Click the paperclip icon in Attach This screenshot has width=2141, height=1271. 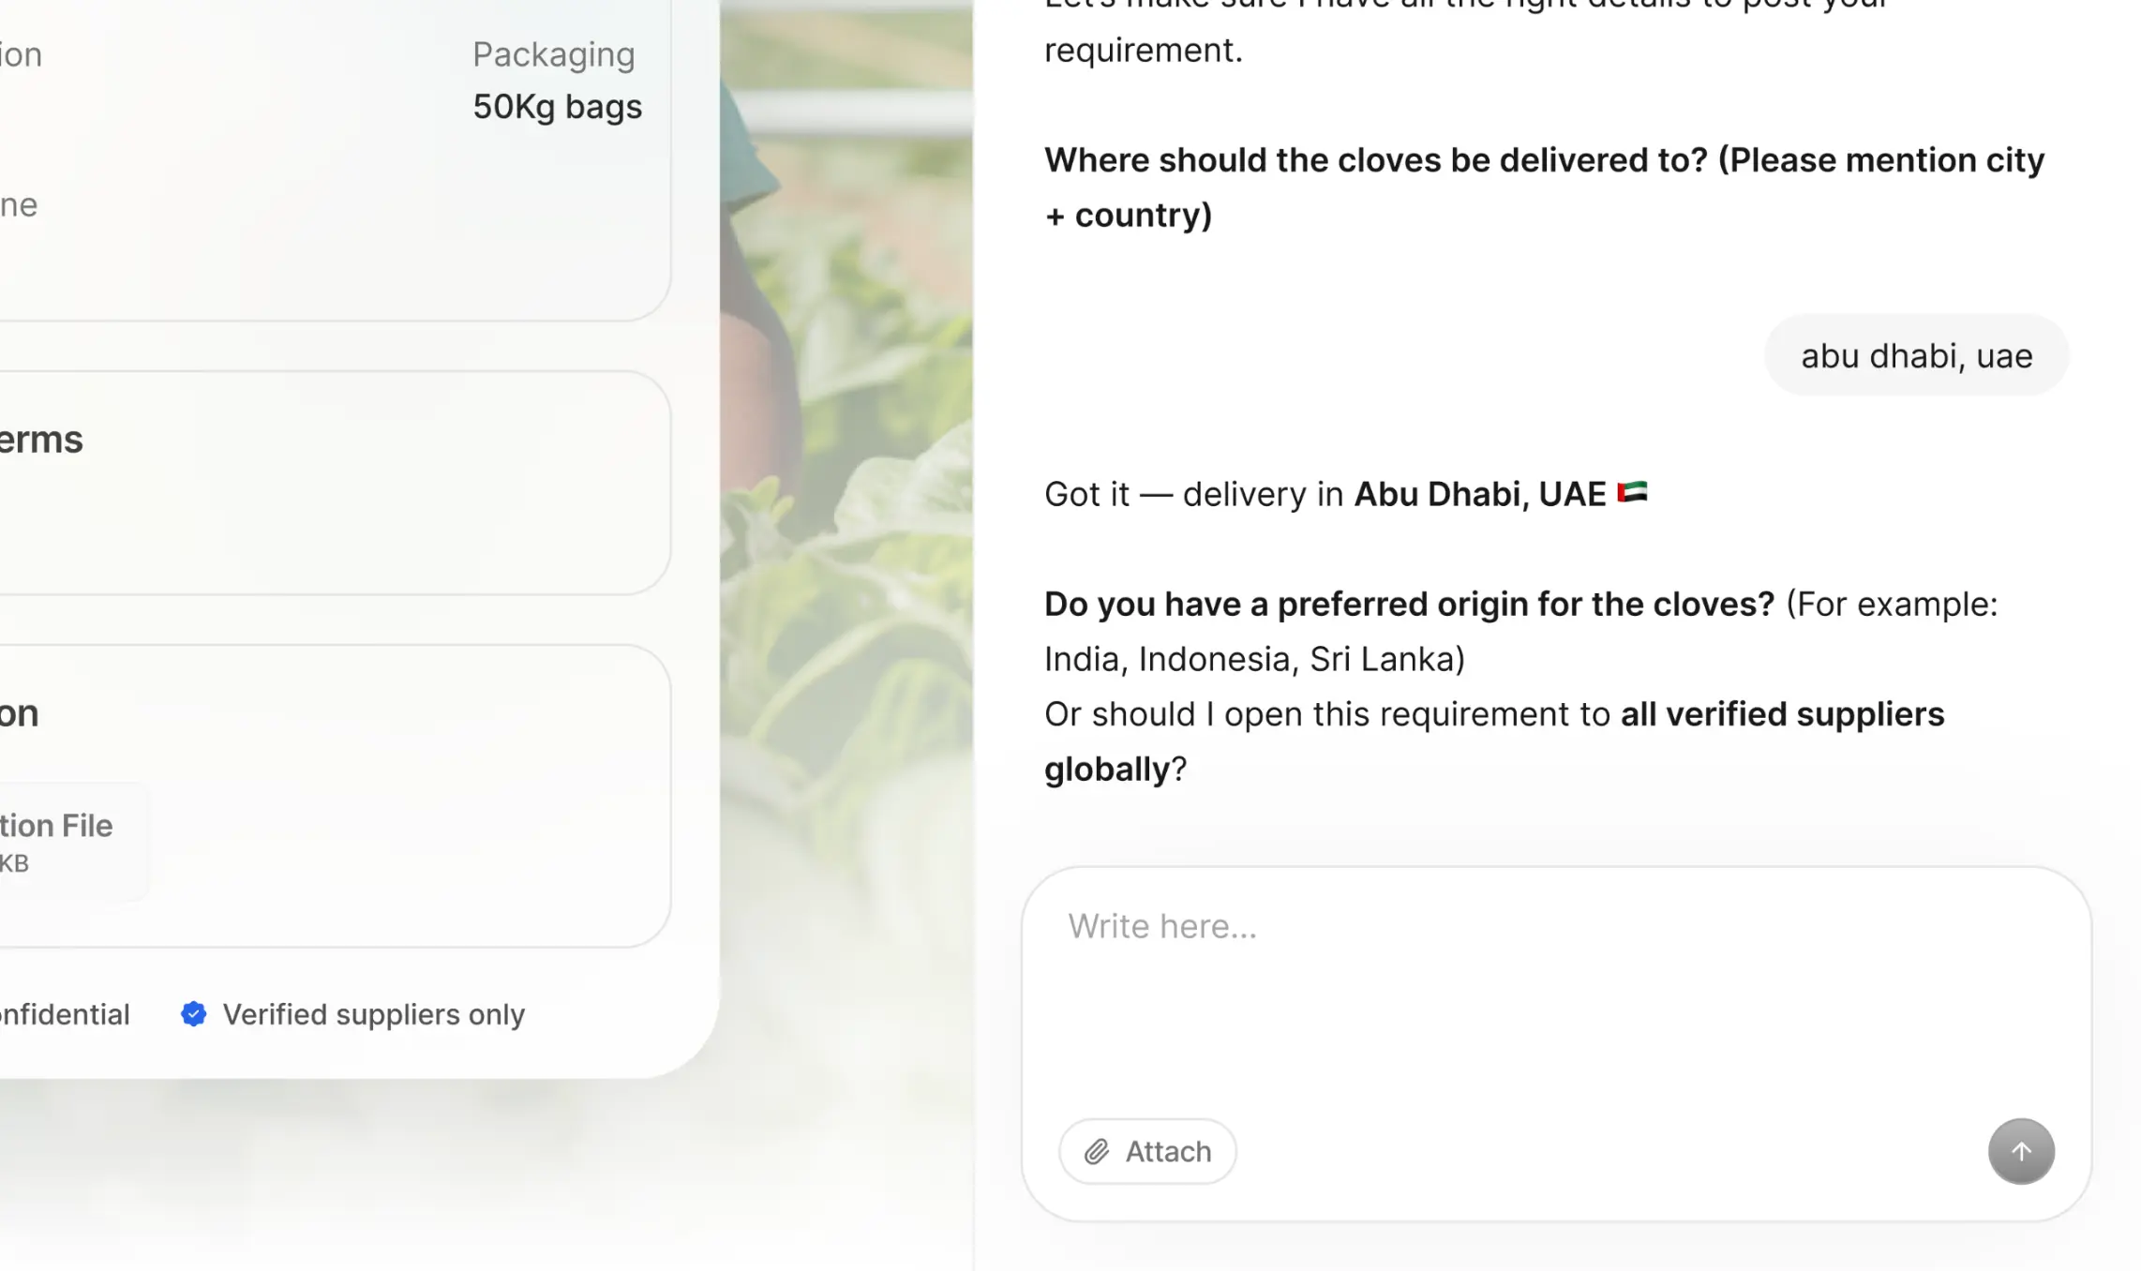tap(1097, 1151)
